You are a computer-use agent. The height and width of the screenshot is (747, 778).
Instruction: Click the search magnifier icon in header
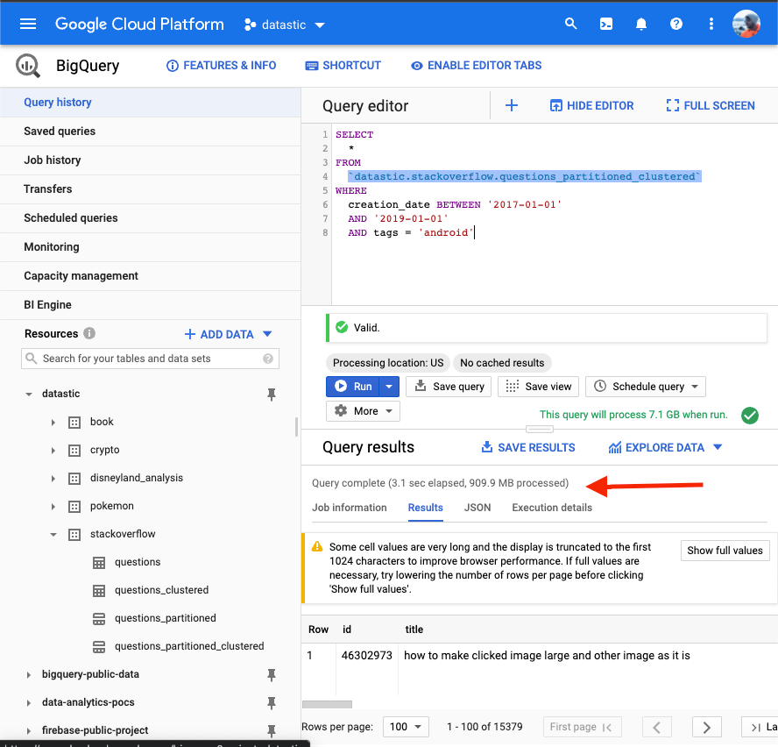(x=571, y=24)
